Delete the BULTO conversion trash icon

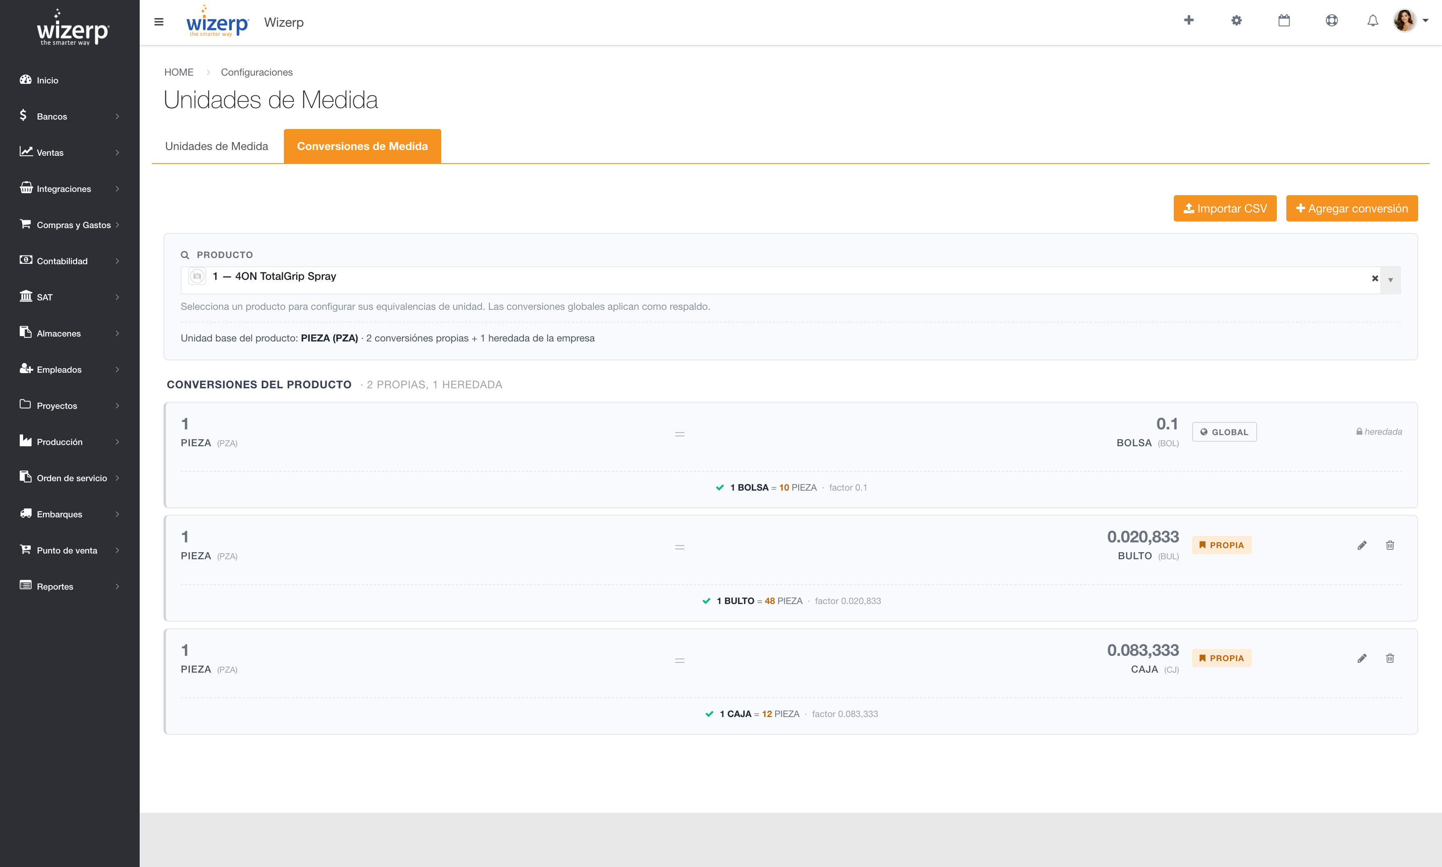(1390, 545)
